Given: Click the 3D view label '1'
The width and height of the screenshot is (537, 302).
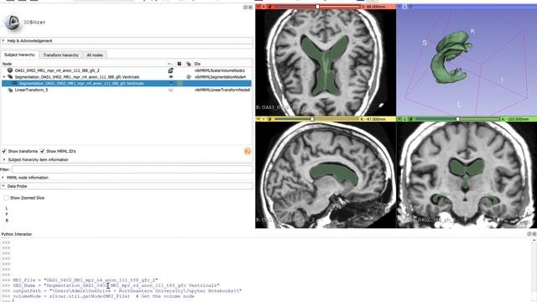Looking at the screenshot, I should point(404,7).
